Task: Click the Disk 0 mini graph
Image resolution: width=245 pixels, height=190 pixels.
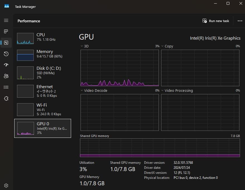Action: coord(25,73)
